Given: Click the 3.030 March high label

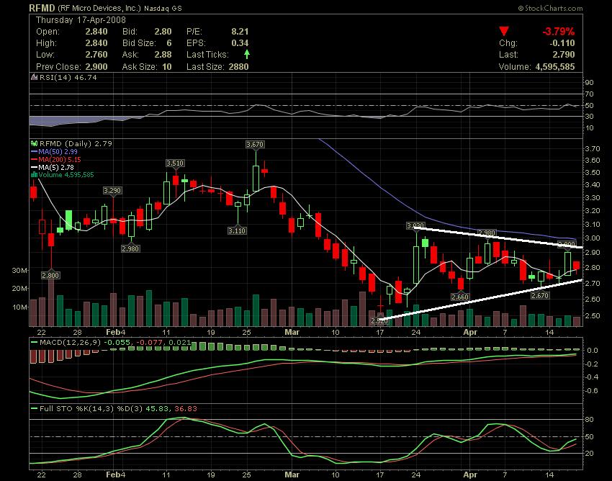Looking at the screenshot, I should click(x=415, y=225).
